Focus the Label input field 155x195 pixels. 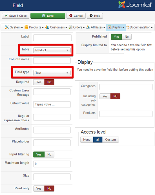52,38
